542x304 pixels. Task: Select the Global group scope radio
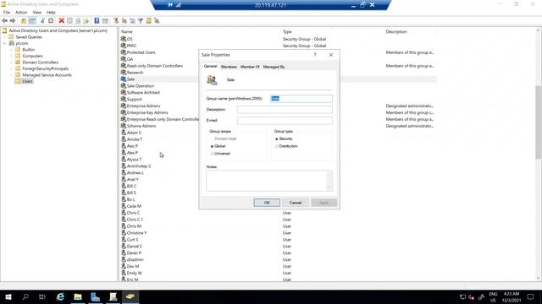point(218,146)
